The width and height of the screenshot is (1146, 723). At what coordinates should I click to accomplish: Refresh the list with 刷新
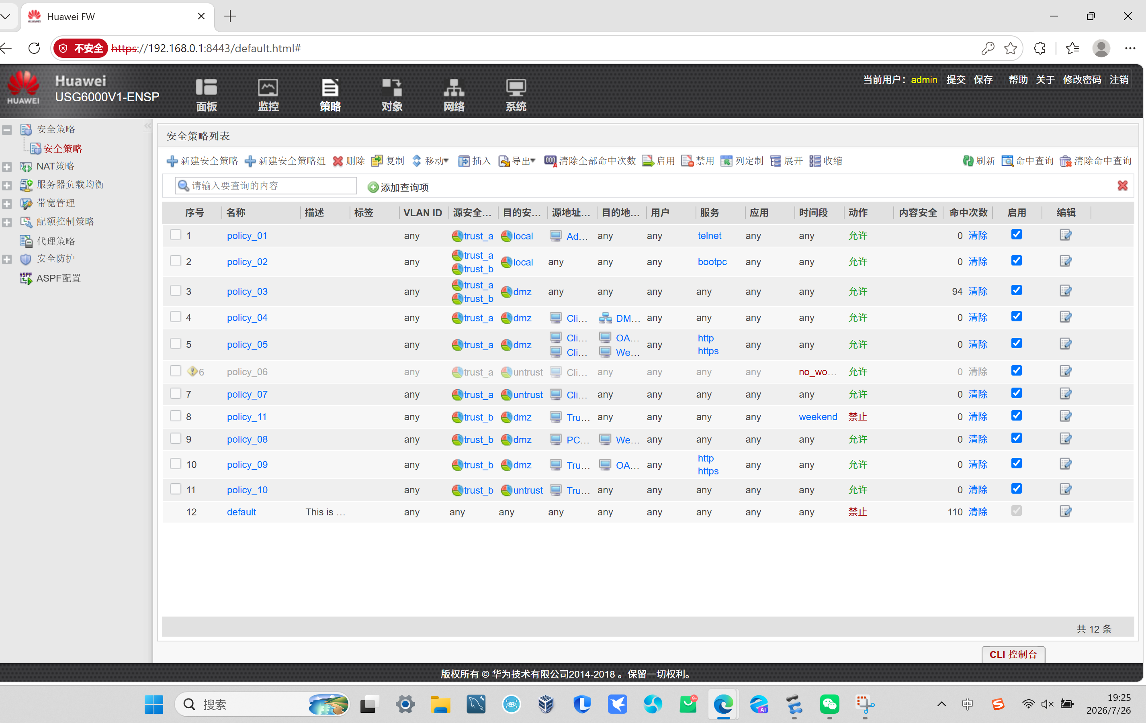pos(978,161)
